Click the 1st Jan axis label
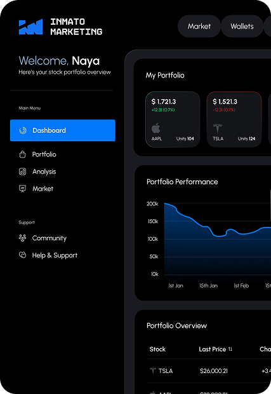 tap(176, 286)
